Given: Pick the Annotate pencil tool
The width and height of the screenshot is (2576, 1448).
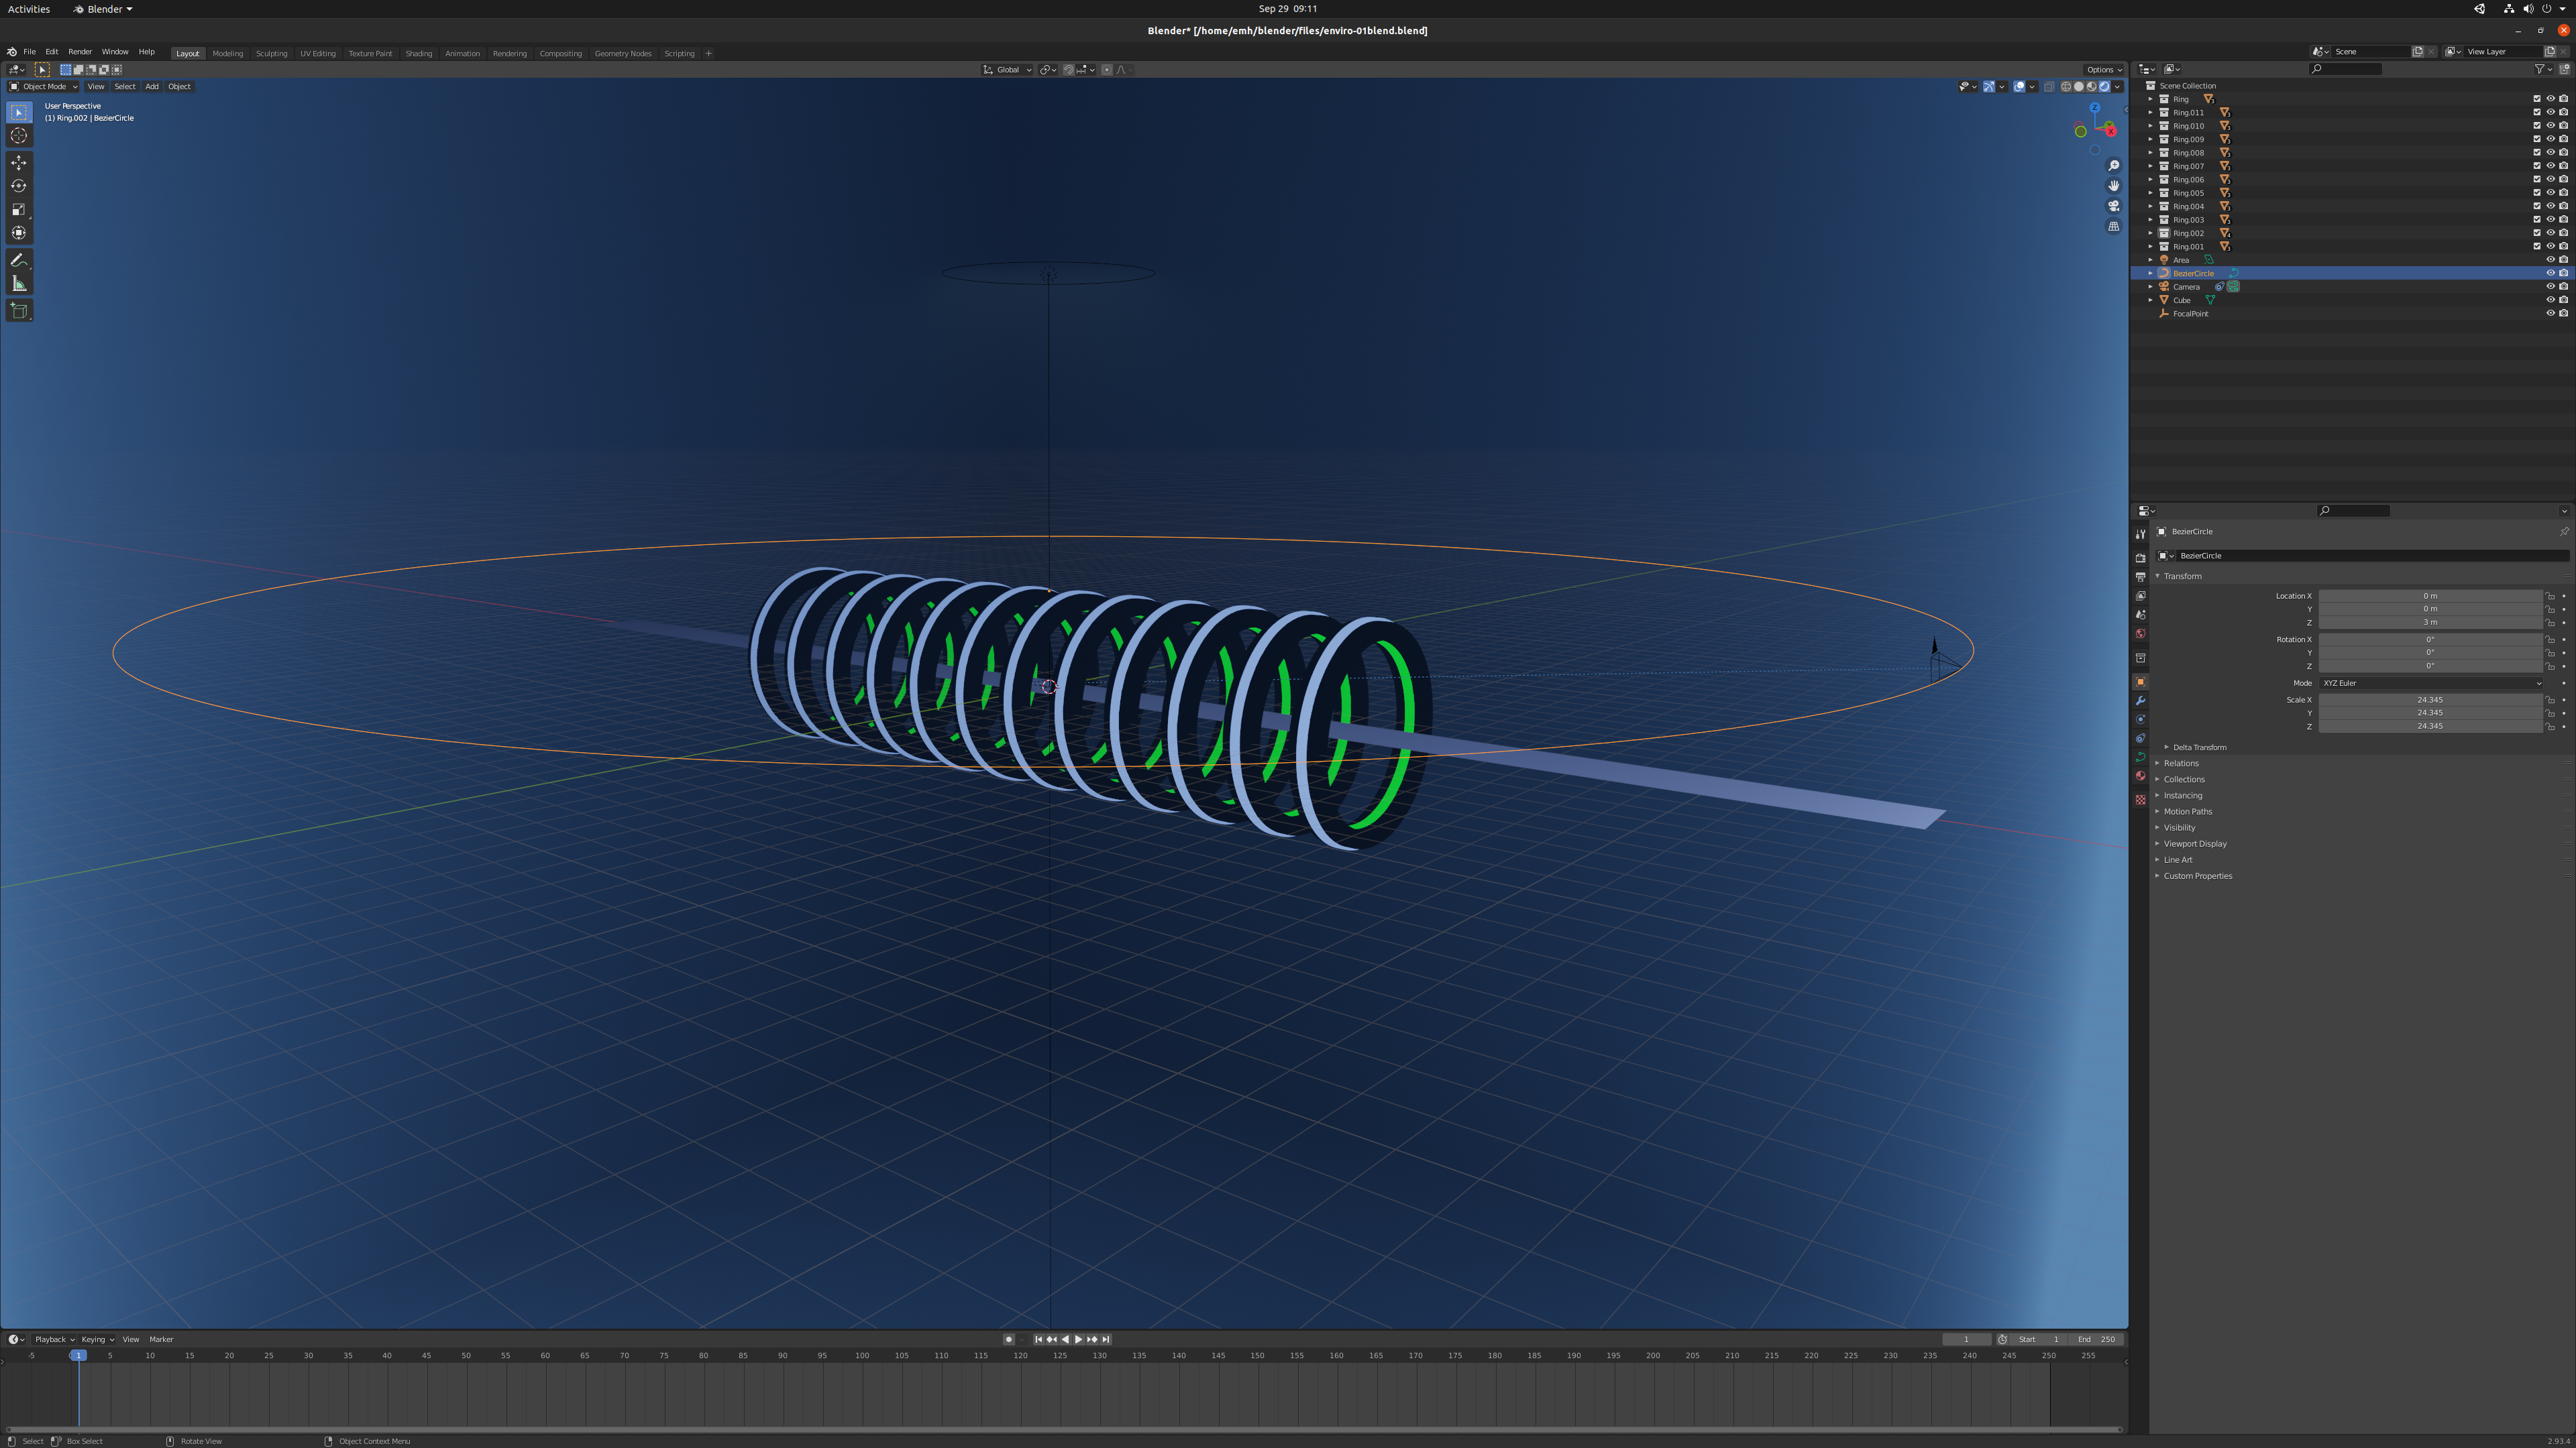Looking at the screenshot, I should coord(19,260).
